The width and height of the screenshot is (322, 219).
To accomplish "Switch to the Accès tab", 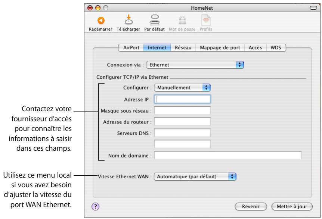I will click(x=255, y=48).
